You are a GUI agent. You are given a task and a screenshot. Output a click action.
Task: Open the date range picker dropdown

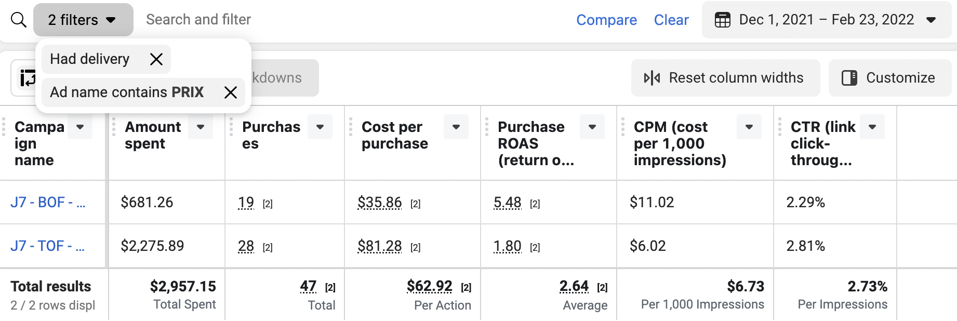[x=931, y=20]
